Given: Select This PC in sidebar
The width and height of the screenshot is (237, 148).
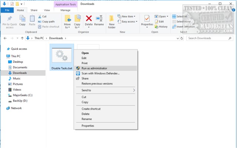Looking at the screenshot, I should point(13,56).
